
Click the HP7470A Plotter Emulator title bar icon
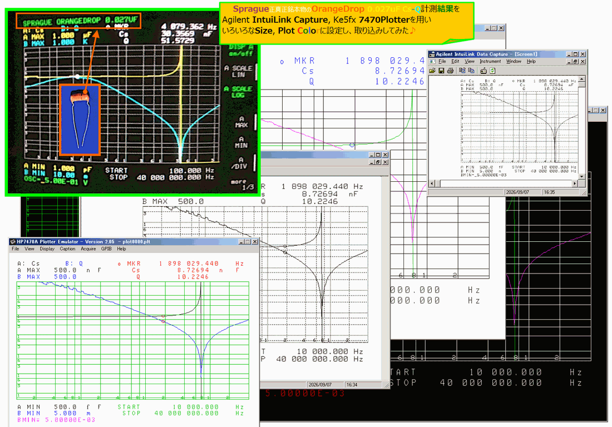13,242
